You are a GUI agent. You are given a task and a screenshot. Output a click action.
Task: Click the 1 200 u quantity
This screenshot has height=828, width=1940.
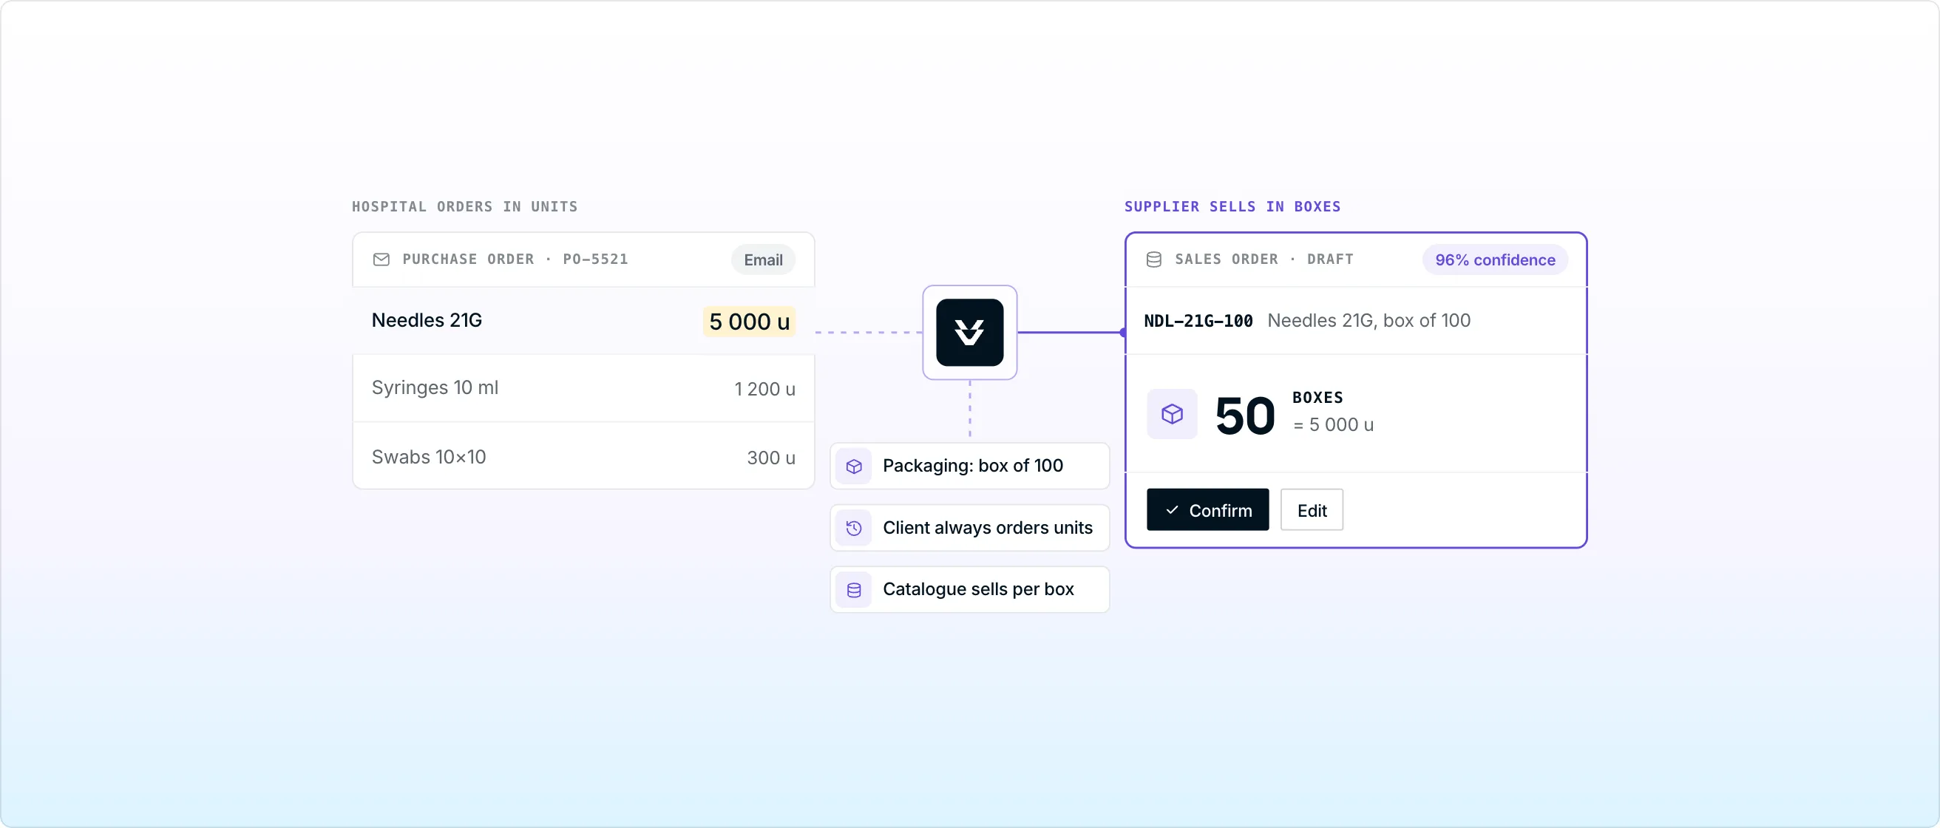coord(764,389)
